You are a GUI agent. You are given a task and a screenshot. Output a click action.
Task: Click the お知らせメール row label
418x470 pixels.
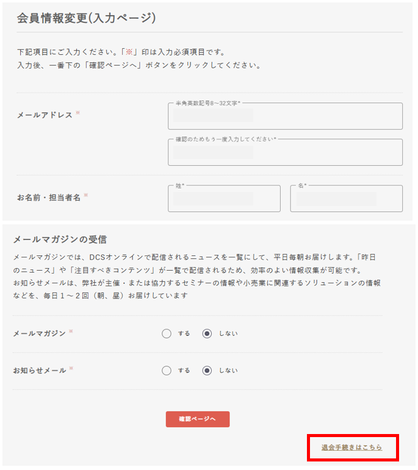[39, 369]
